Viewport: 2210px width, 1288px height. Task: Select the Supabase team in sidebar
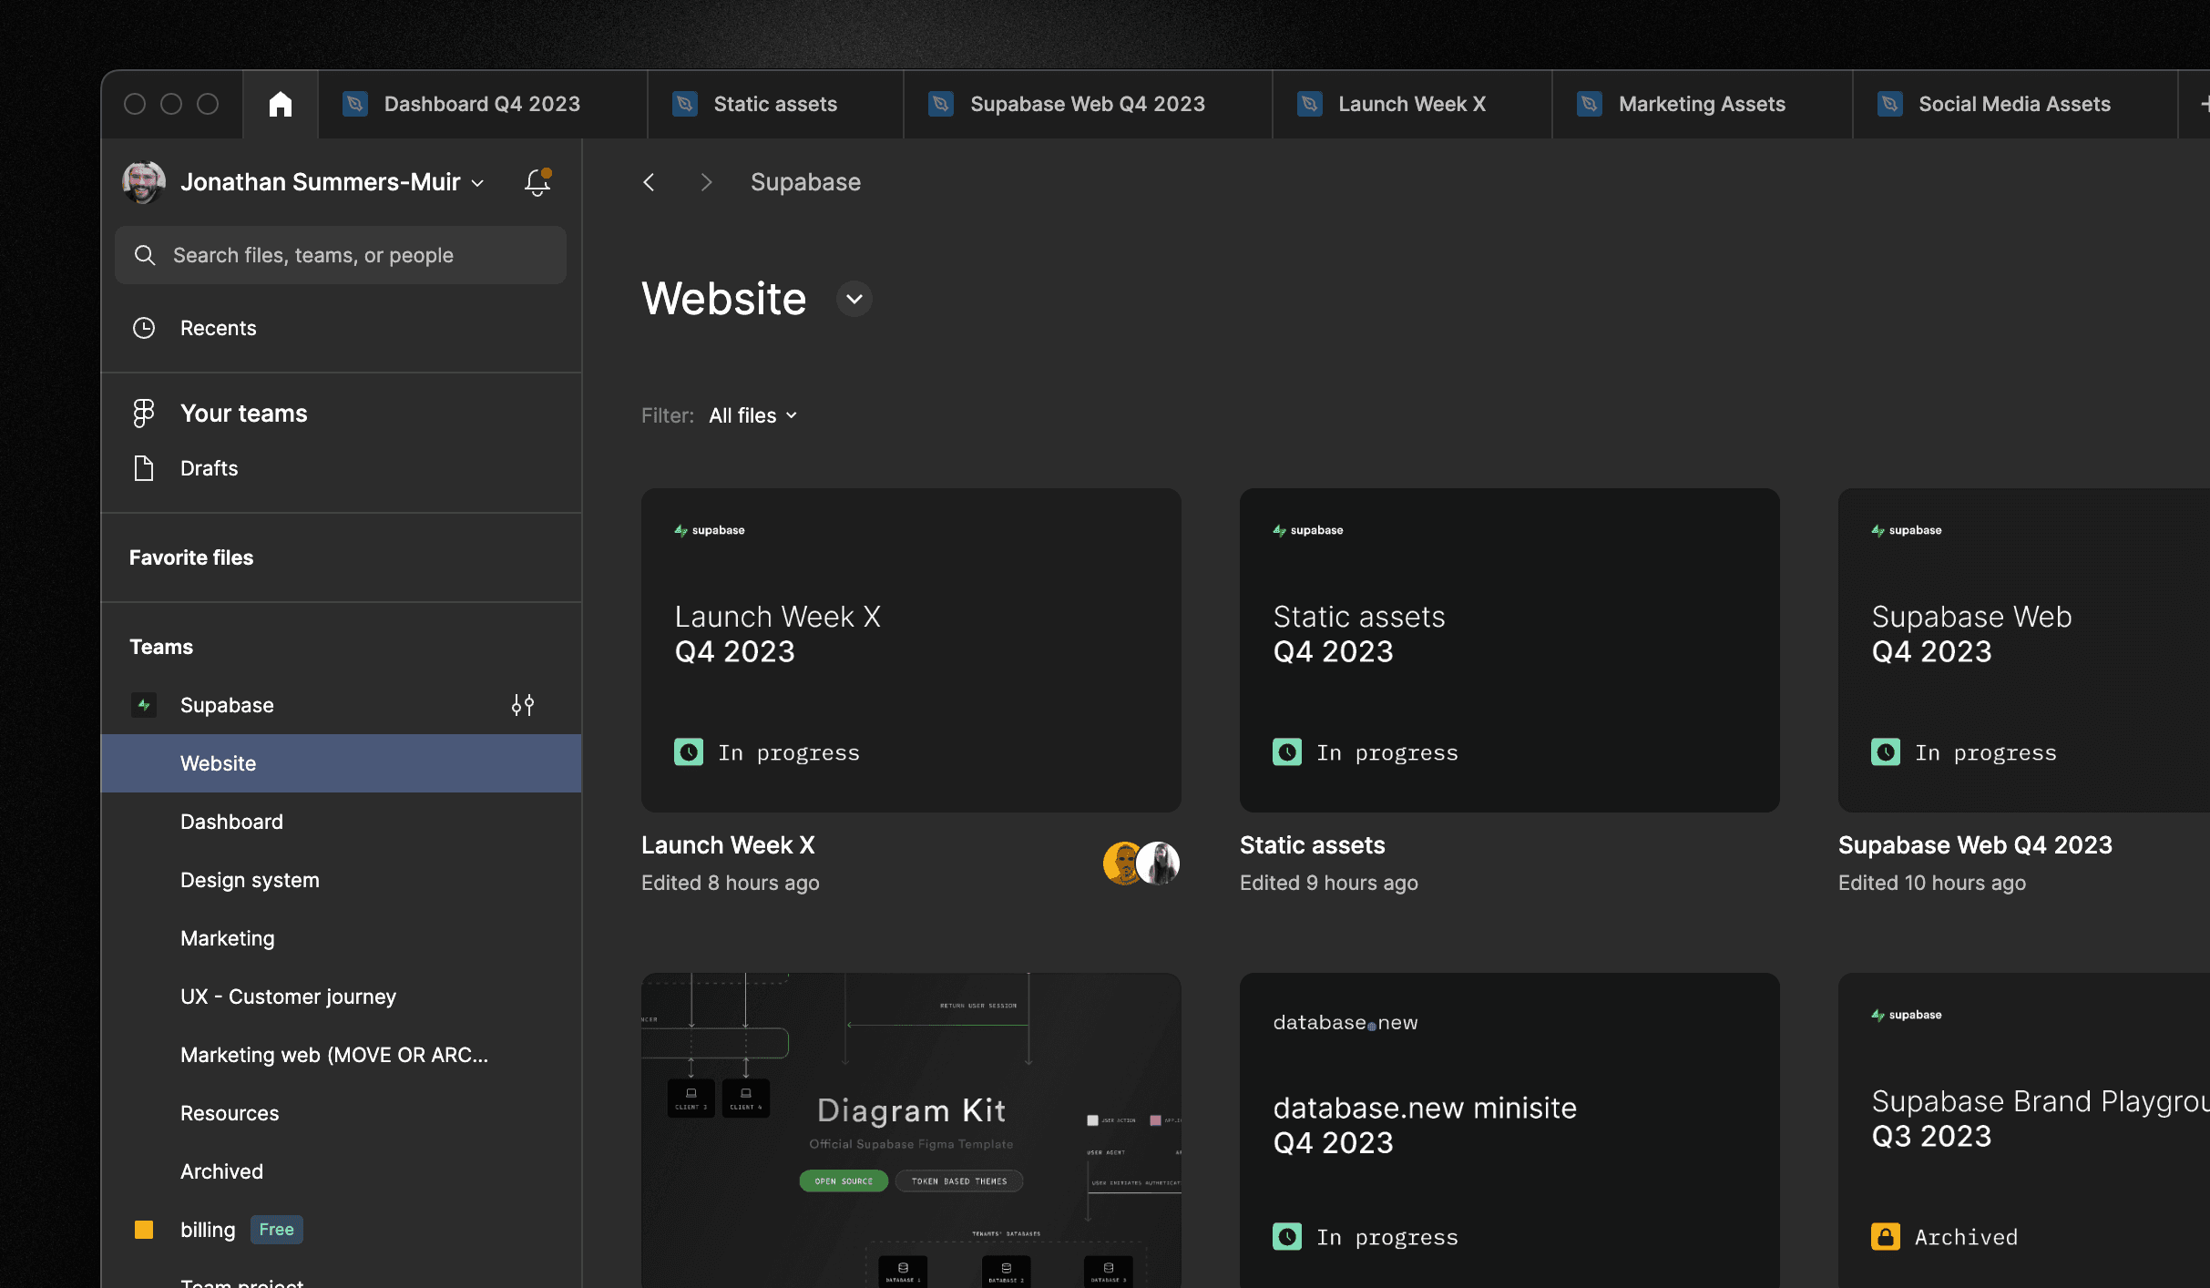pos(341,705)
